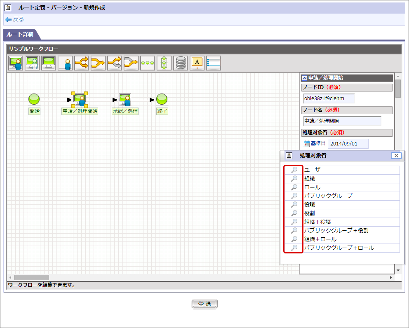The image size is (409, 328).
Task: Click the ワークフローを編集できます。 status message
Action: click(42, 285)
